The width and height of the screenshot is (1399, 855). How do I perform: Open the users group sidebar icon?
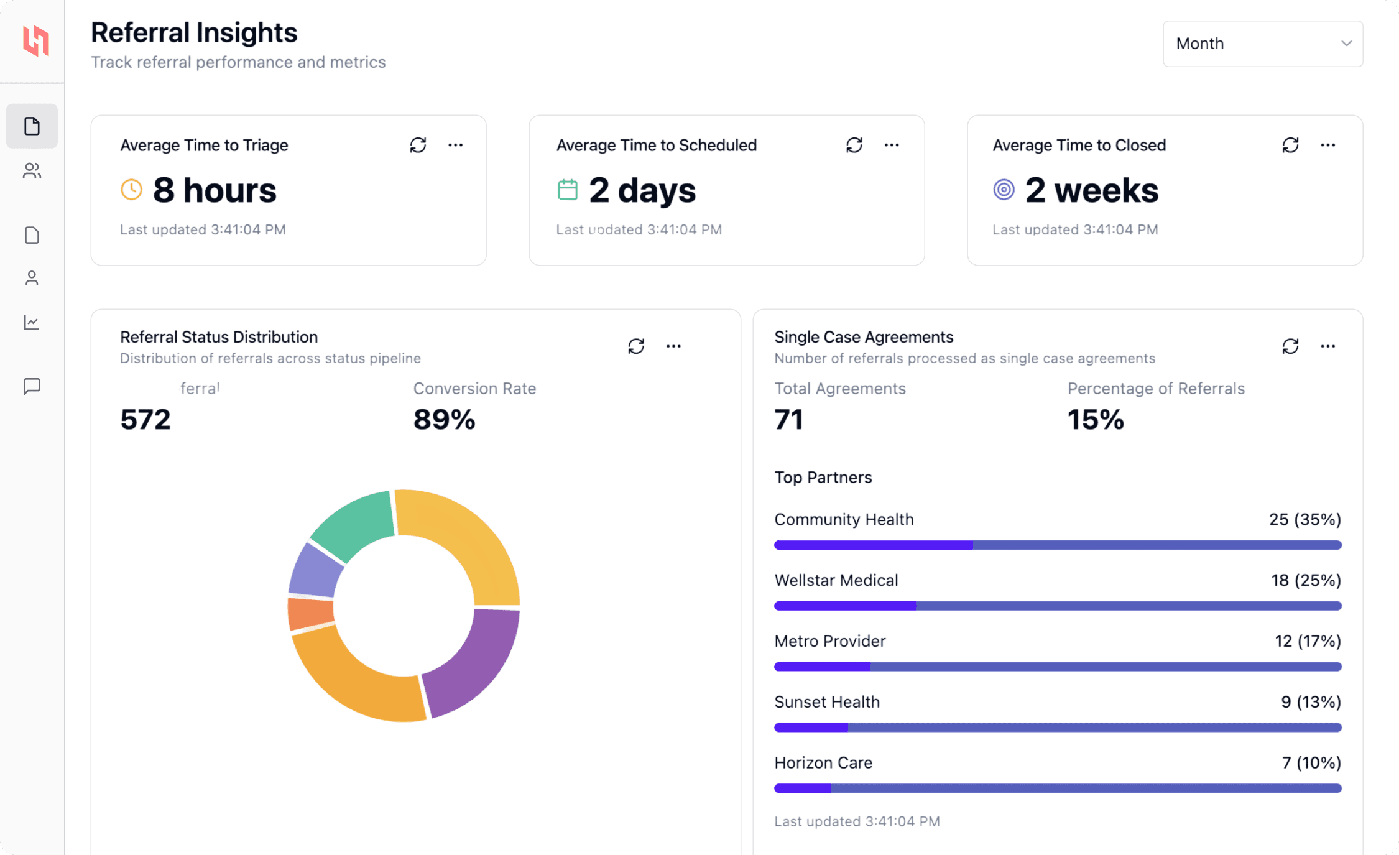(x=32, y=170)
